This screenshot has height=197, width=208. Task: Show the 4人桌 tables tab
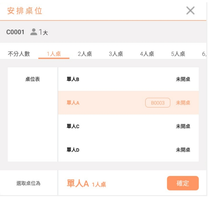tap(147, 54)
